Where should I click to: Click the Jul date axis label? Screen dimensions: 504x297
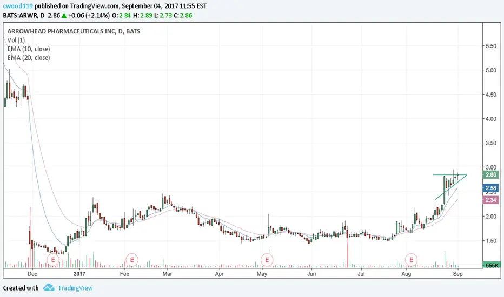[x=361, y=274]
